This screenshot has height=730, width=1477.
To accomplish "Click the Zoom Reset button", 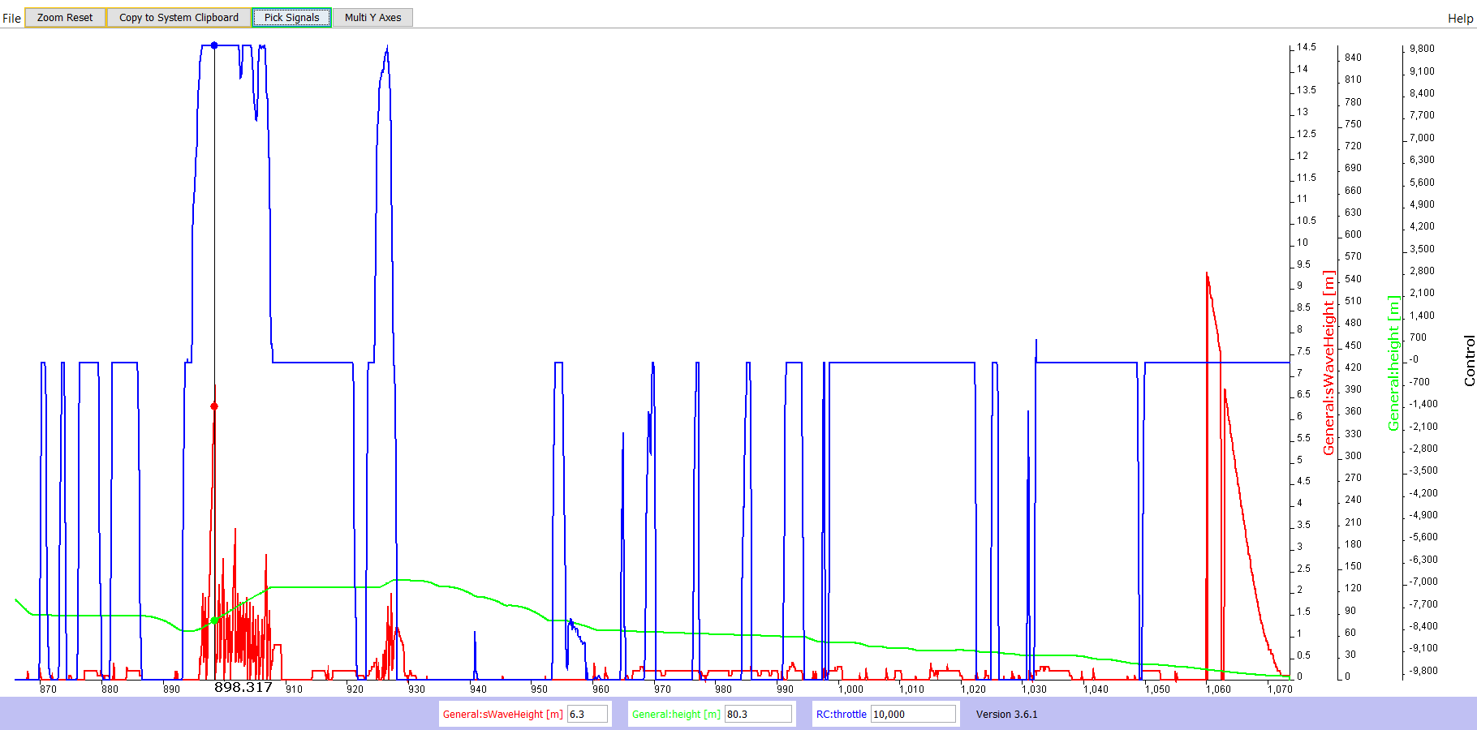I will [x=65, y=17].
